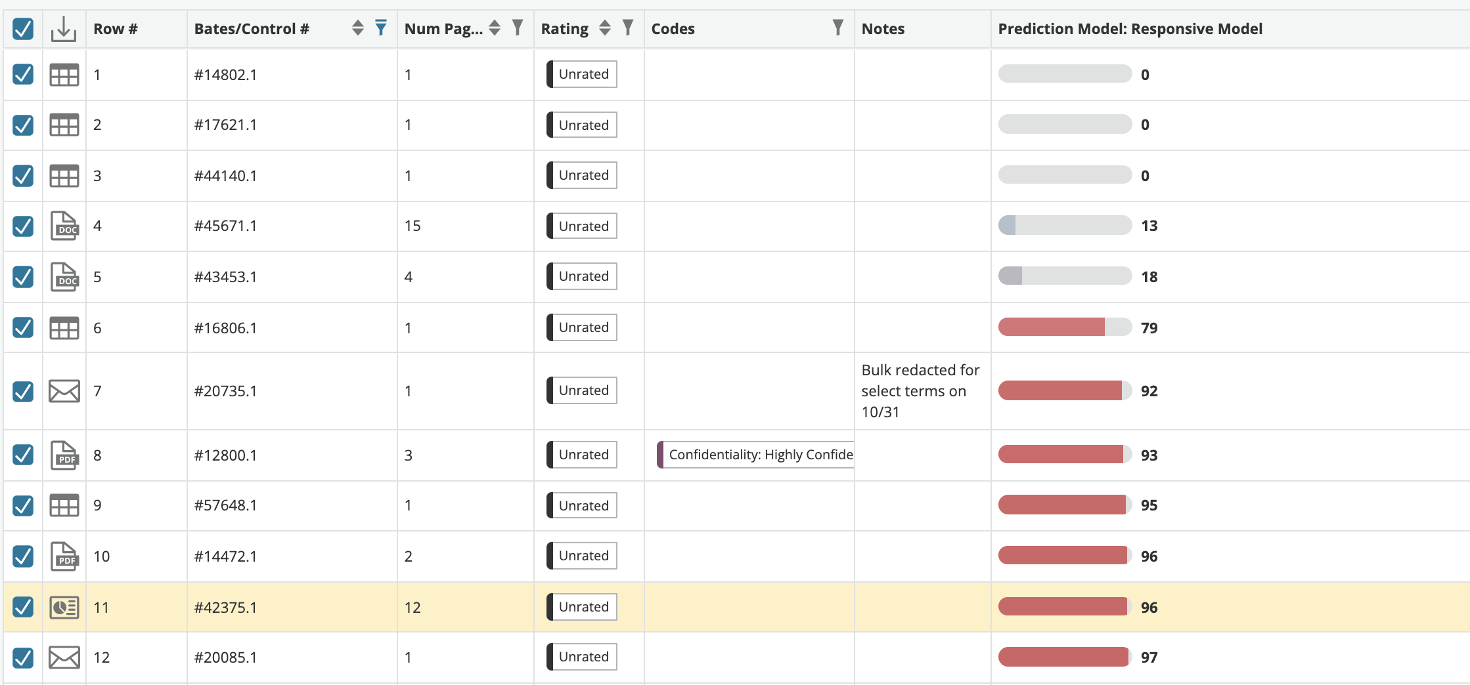Uncheck the checkbox for #14472.1
The width and height of the screenshot is (1470, 685).
[x=23, y=556]
